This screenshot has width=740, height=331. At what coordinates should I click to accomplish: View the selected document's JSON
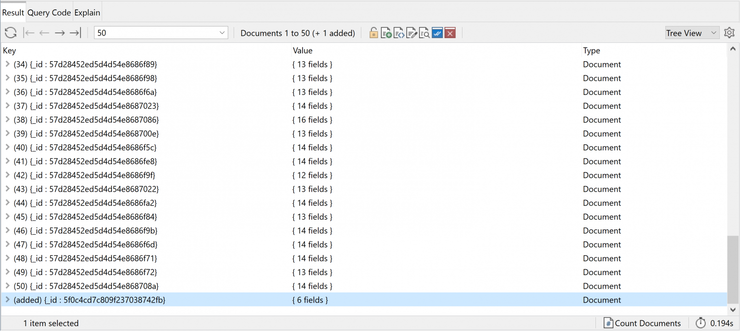[x=399, y=33]
